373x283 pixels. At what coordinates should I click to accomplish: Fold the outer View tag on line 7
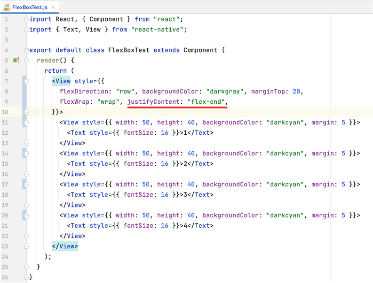click(26, 81)
